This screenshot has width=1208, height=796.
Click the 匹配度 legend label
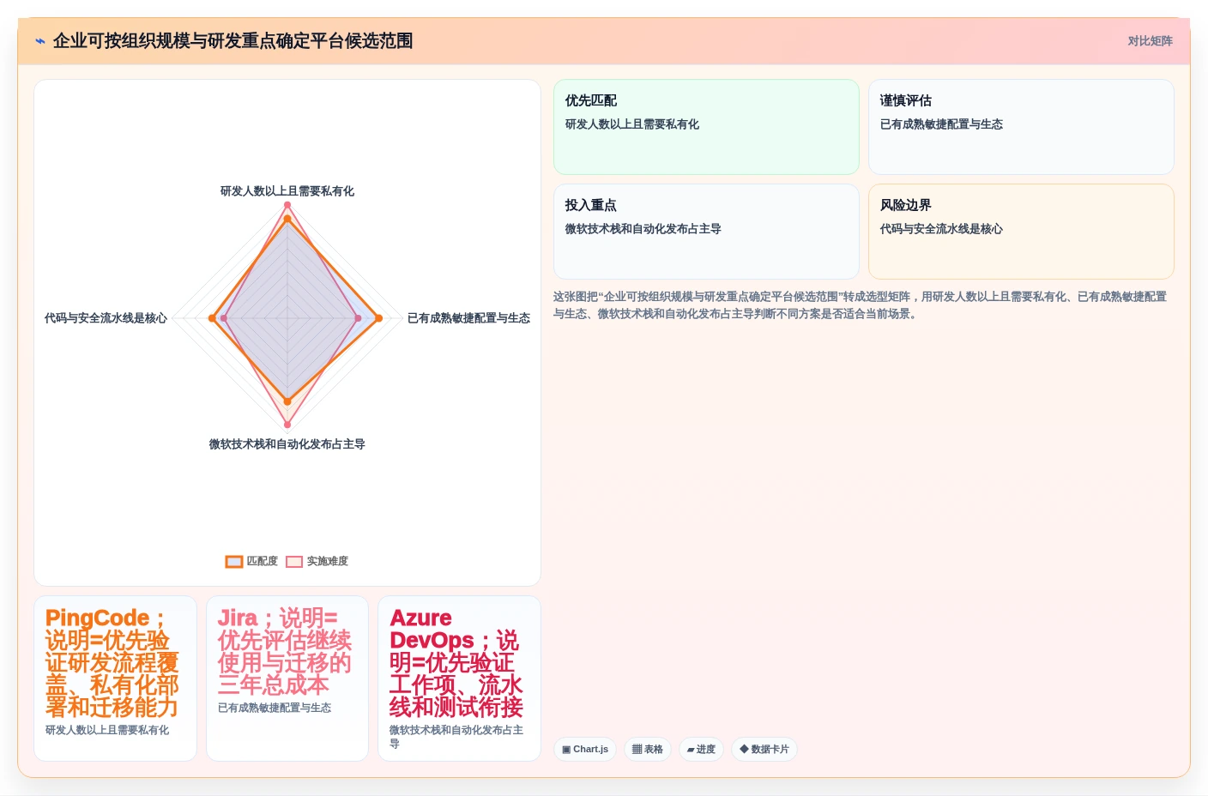[x=263, y=561]
